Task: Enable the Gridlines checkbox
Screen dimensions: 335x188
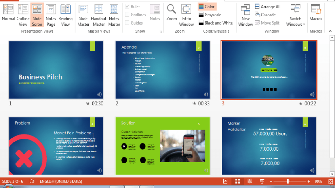Action: click(x=127, y=14)
